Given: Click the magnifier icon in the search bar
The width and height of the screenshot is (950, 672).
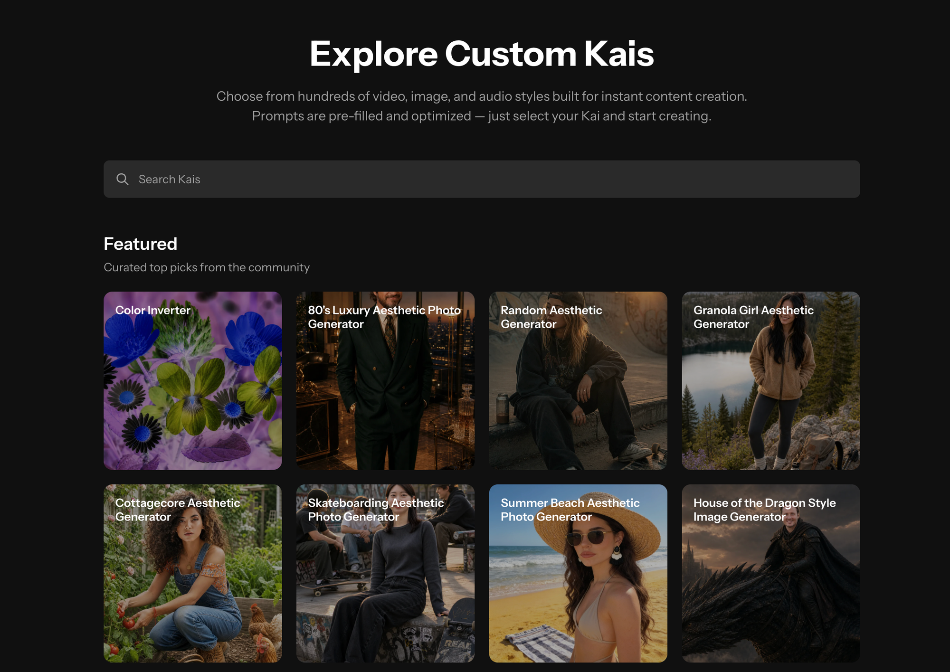Looking at the screenshot, I should [x=123, y=179].
